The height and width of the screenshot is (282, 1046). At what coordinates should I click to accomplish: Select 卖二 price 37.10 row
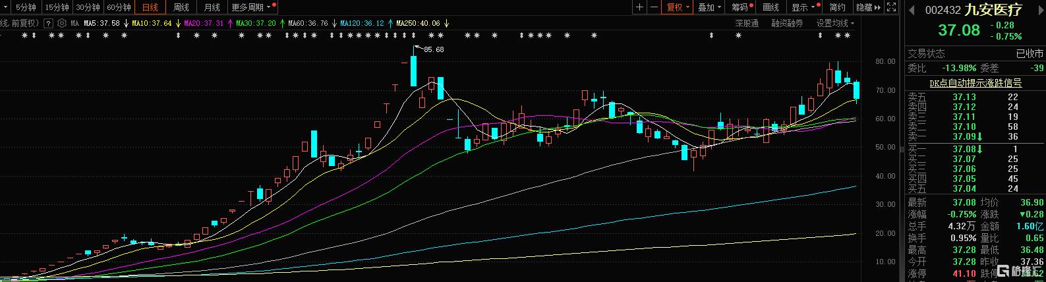click(x=974, y=127)
